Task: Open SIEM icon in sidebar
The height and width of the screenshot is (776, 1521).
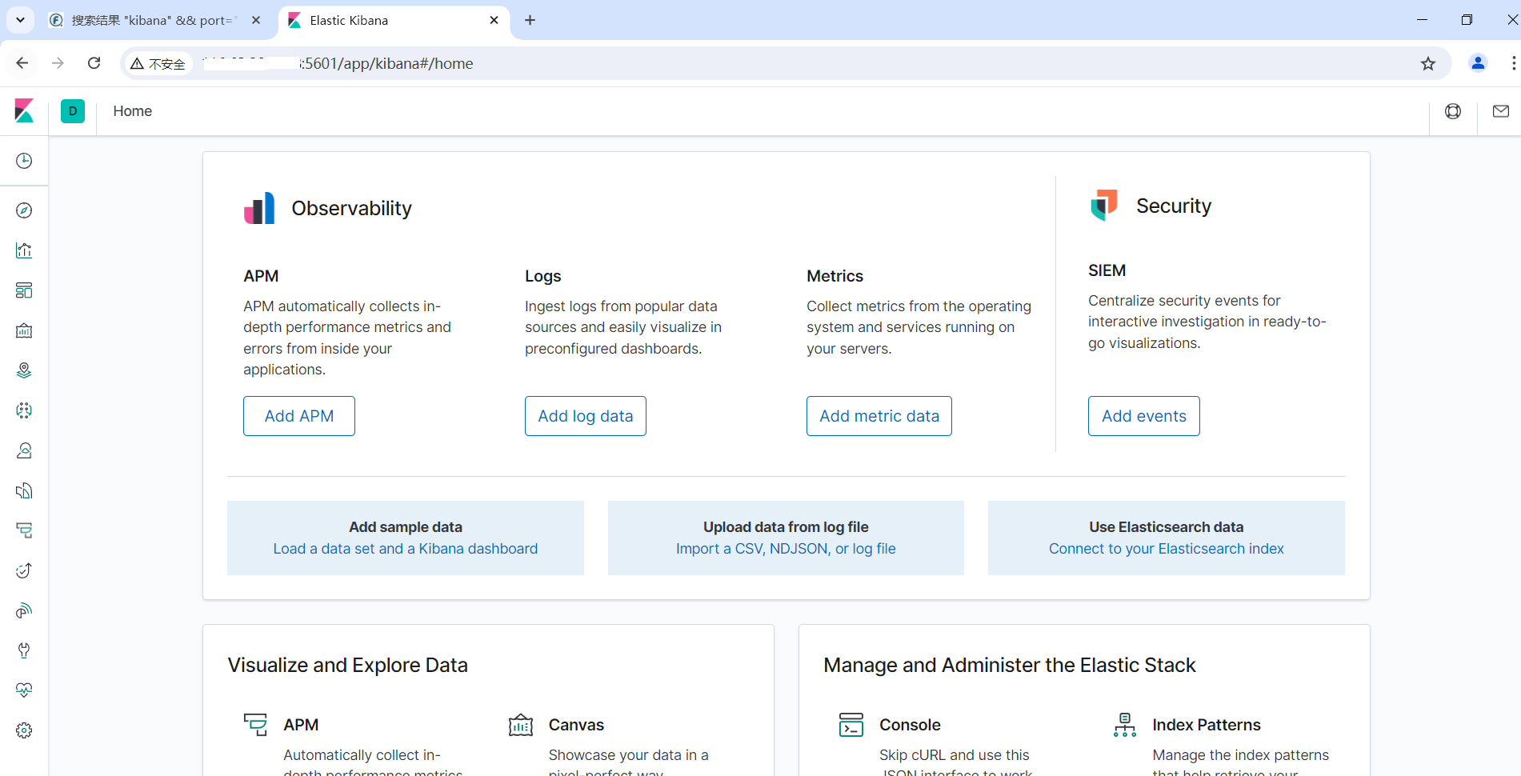Action: (x=24, y=610)
